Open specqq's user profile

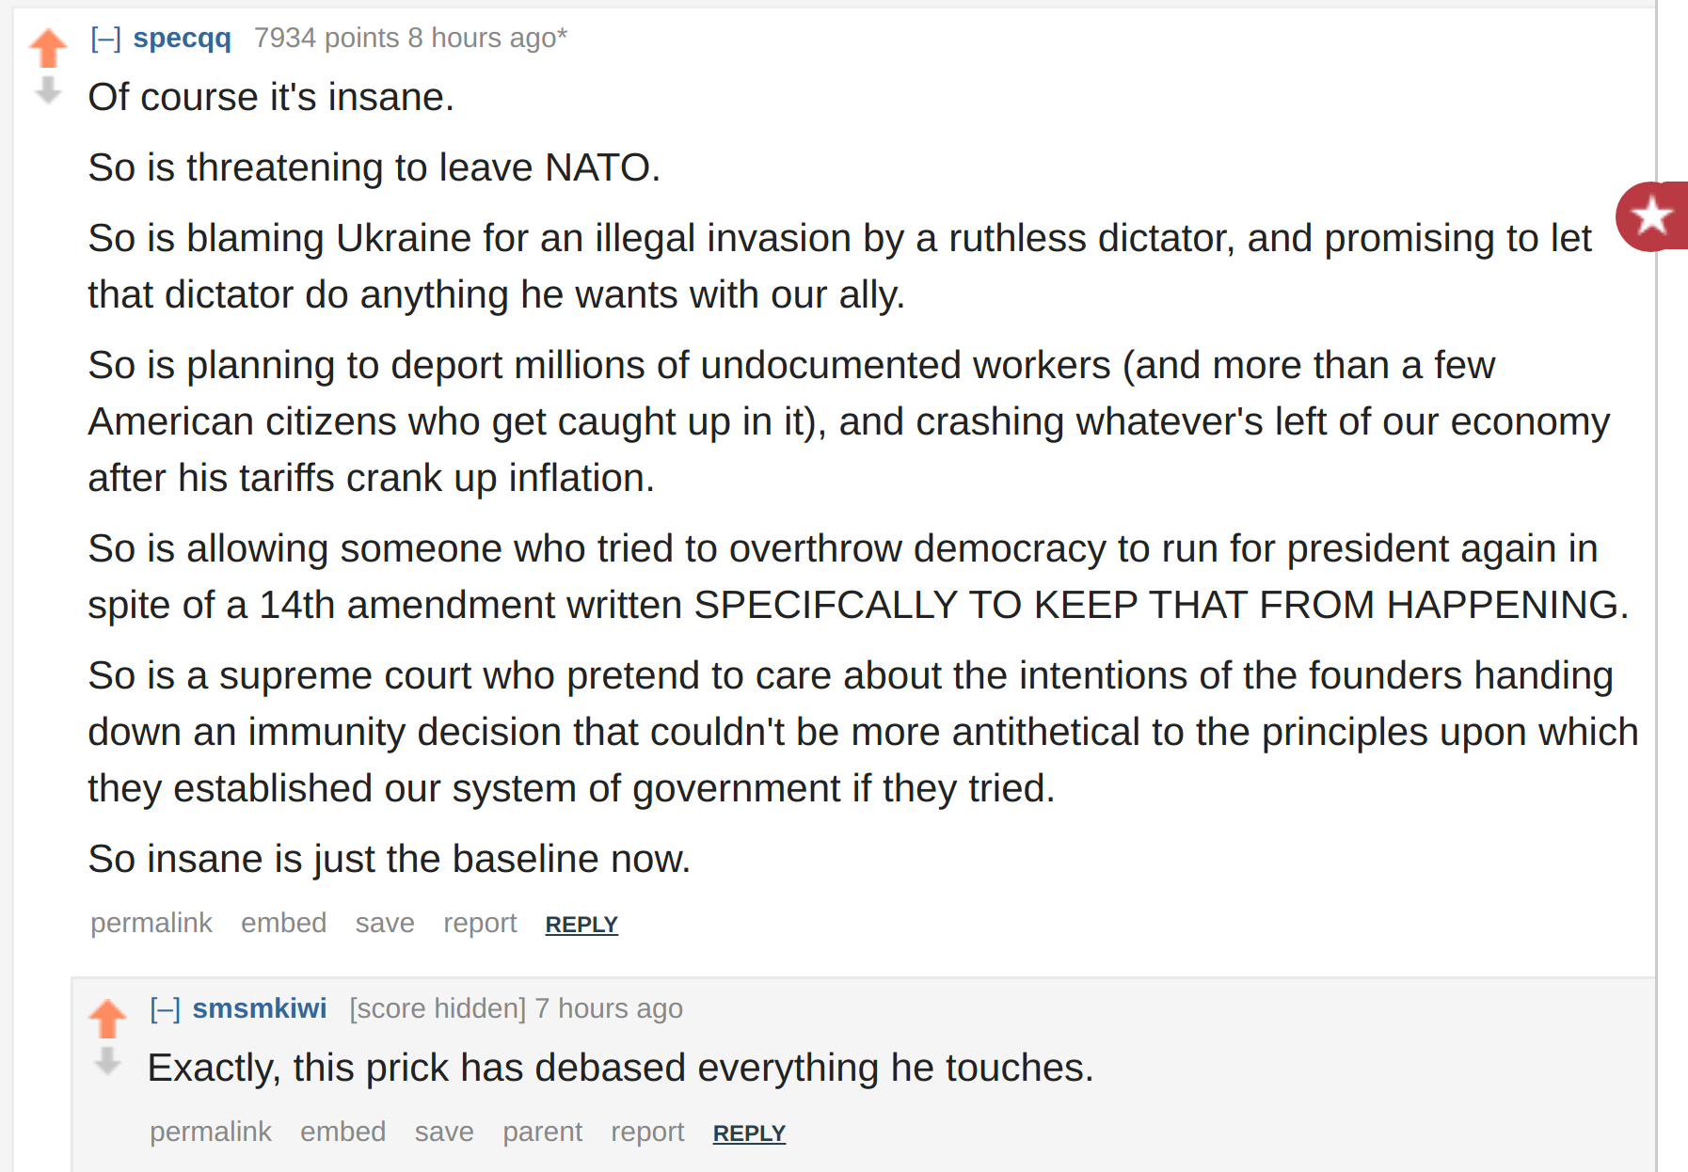tap(183, 38)
